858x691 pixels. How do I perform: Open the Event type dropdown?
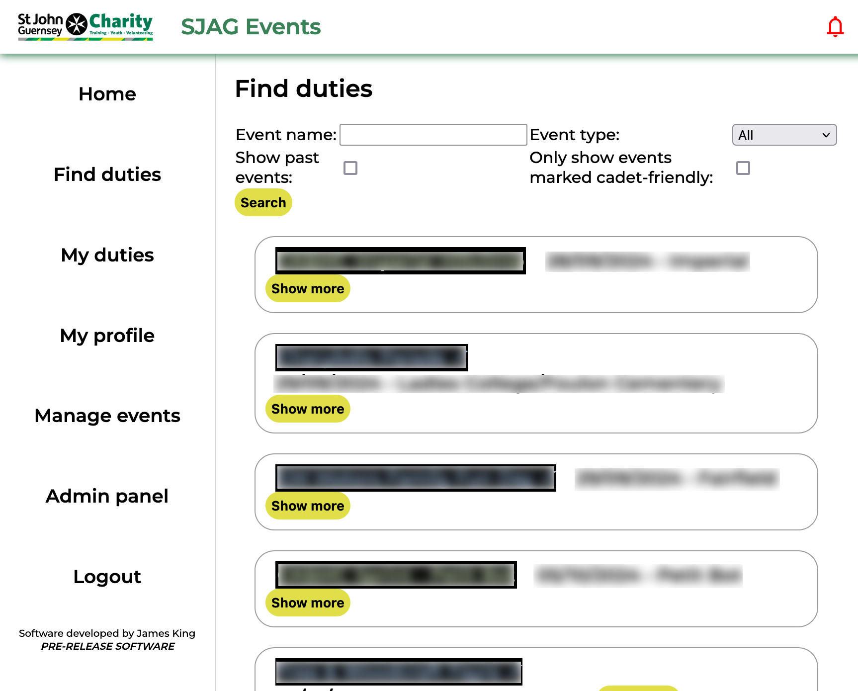[x=784, y=135]
